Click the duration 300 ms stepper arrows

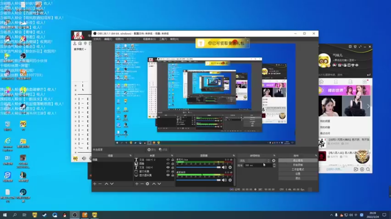(274, 165)
